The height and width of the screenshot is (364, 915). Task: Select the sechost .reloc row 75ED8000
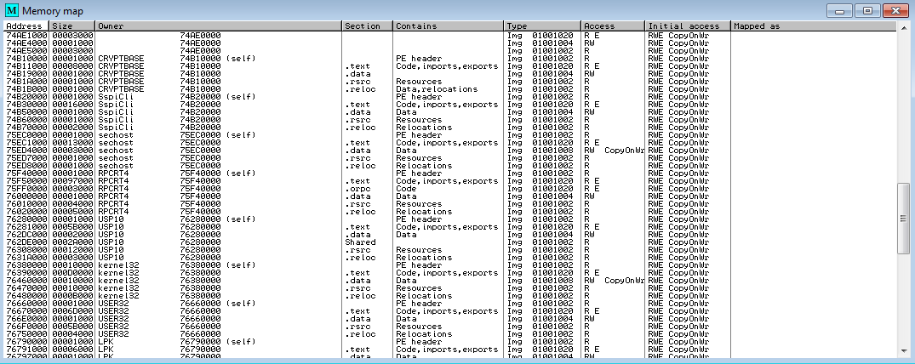(450, 166)
